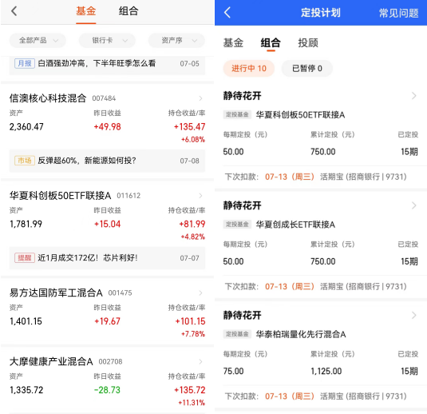Open the 易方达国防军工混合A chevron
The height and width of the screenshot is (414, 427).
tap(200, 293)
